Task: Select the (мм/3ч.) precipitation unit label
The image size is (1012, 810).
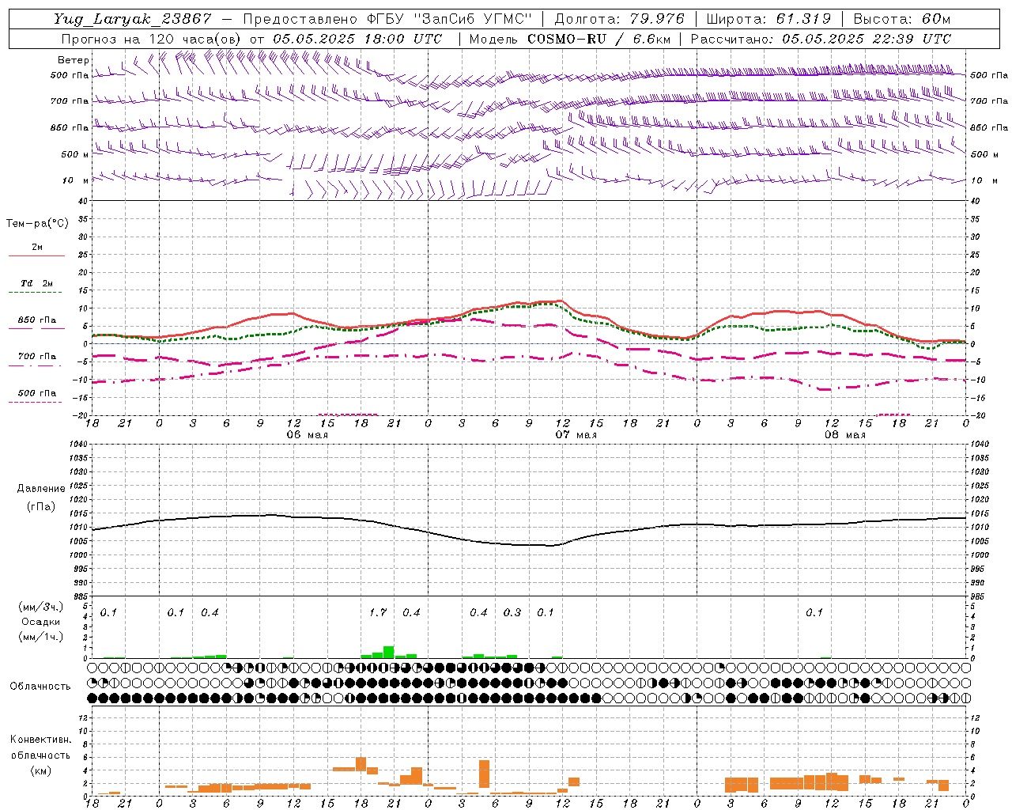Action: coord(41,607)
